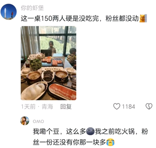Screen dimensions: 156x148
Task: Tap the 粉丝都没动 text phrase
Action: tap(122, 19)
